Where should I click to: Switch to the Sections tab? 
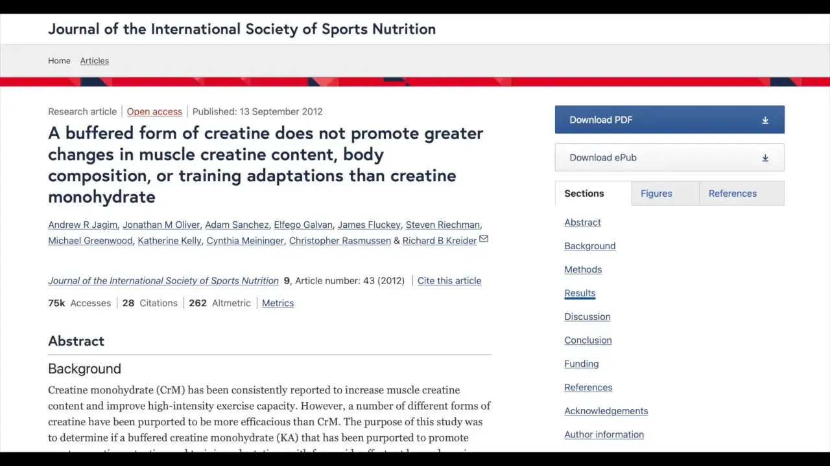(593, 194)
